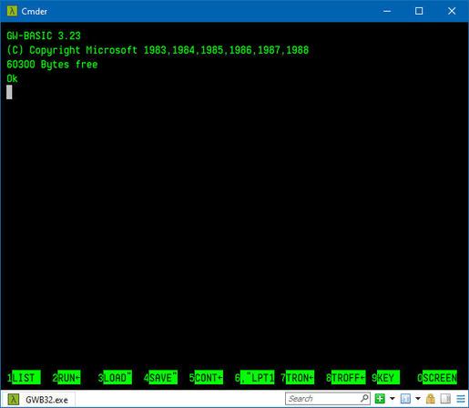Click the Cmder lambda icon in title bar
Image resolution: width=469 pixels, height=408 pixels.
pyautogui.click(x=12, y=11)
